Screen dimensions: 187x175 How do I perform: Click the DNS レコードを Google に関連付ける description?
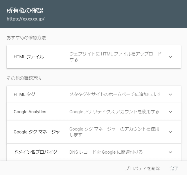coord(106,152)
